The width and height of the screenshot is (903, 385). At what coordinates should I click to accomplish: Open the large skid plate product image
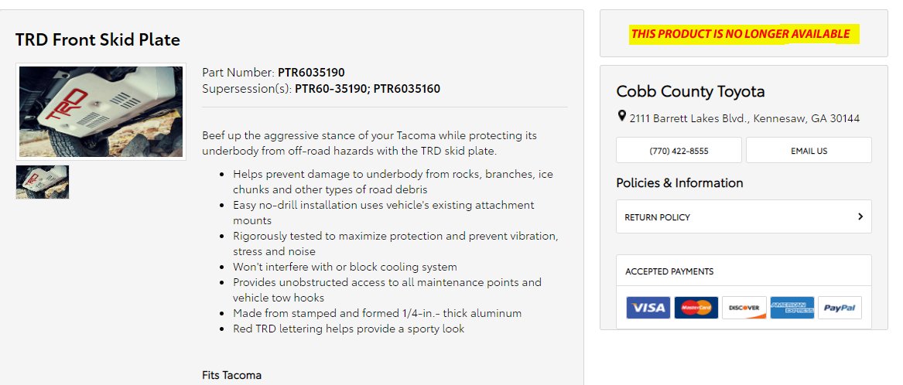pyautogui.click(x=101, y=111)
